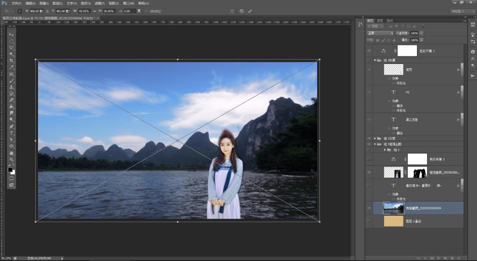Expand the 组 2文案 layer group

pos(375,138)
